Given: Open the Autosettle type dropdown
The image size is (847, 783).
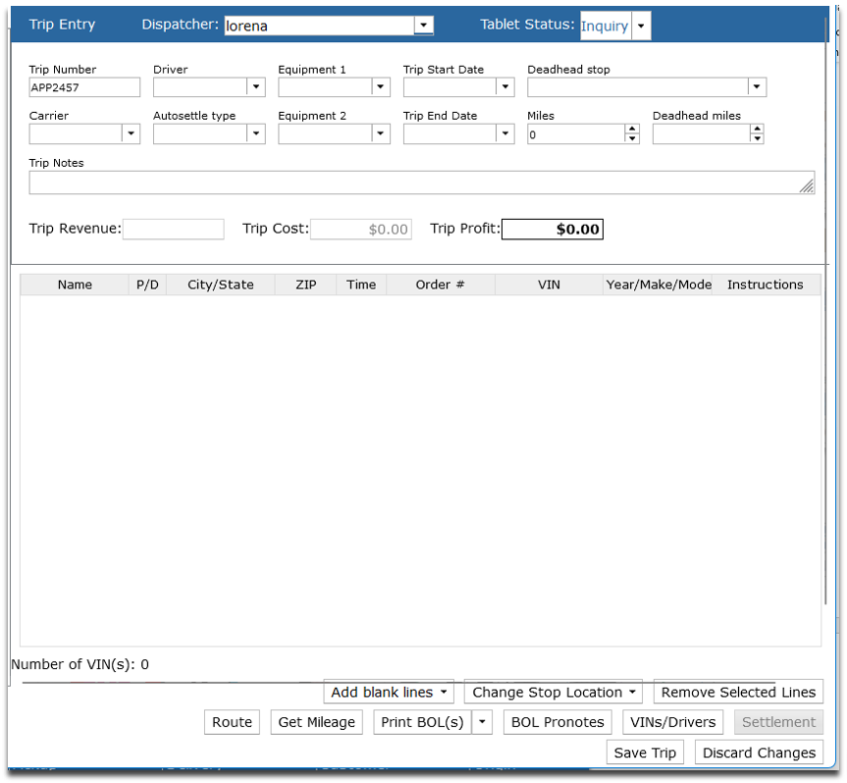Looking at the screenshot, I should click(255, 133).
